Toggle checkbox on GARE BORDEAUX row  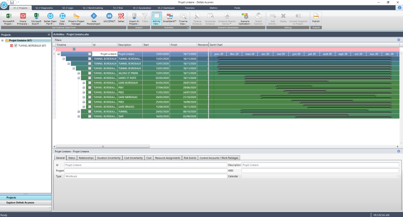click(x=89, y=82)
